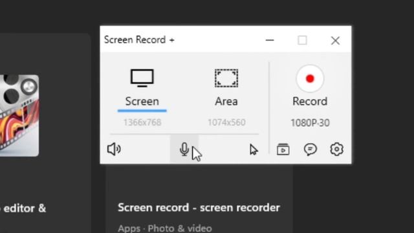
Task: Click the 1074x560 area size text
Action: tap(226, 122)
